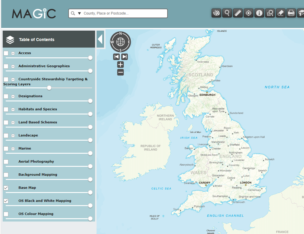This screenshot has width=304, height=234.
Task: Click the MAGIC logo
Action: pos(34,14)
